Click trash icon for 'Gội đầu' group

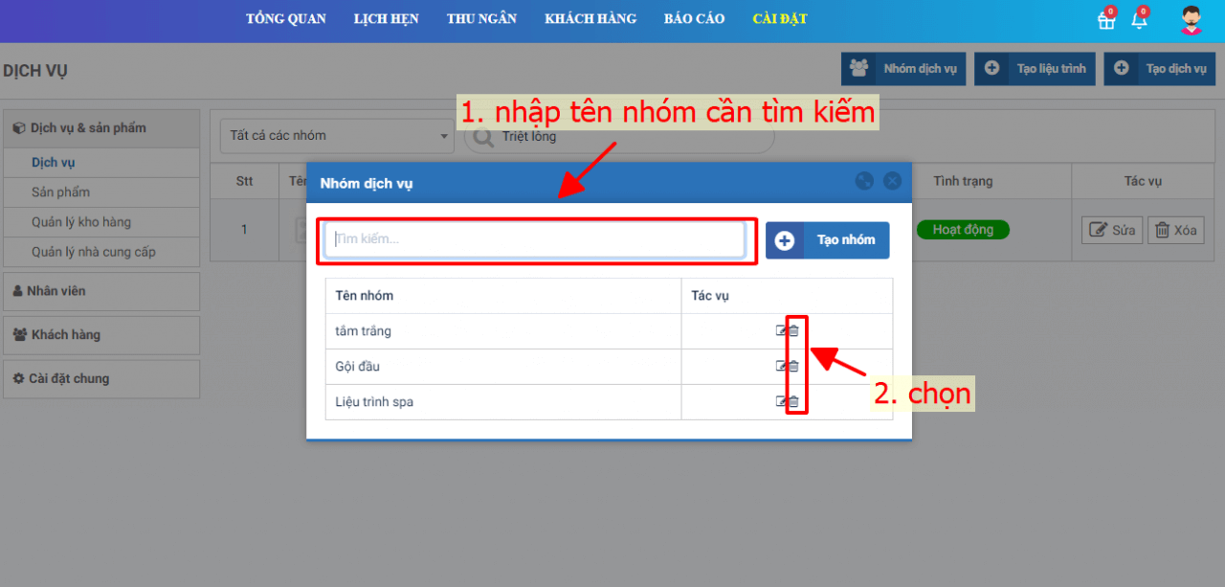[x=794, y=367]
